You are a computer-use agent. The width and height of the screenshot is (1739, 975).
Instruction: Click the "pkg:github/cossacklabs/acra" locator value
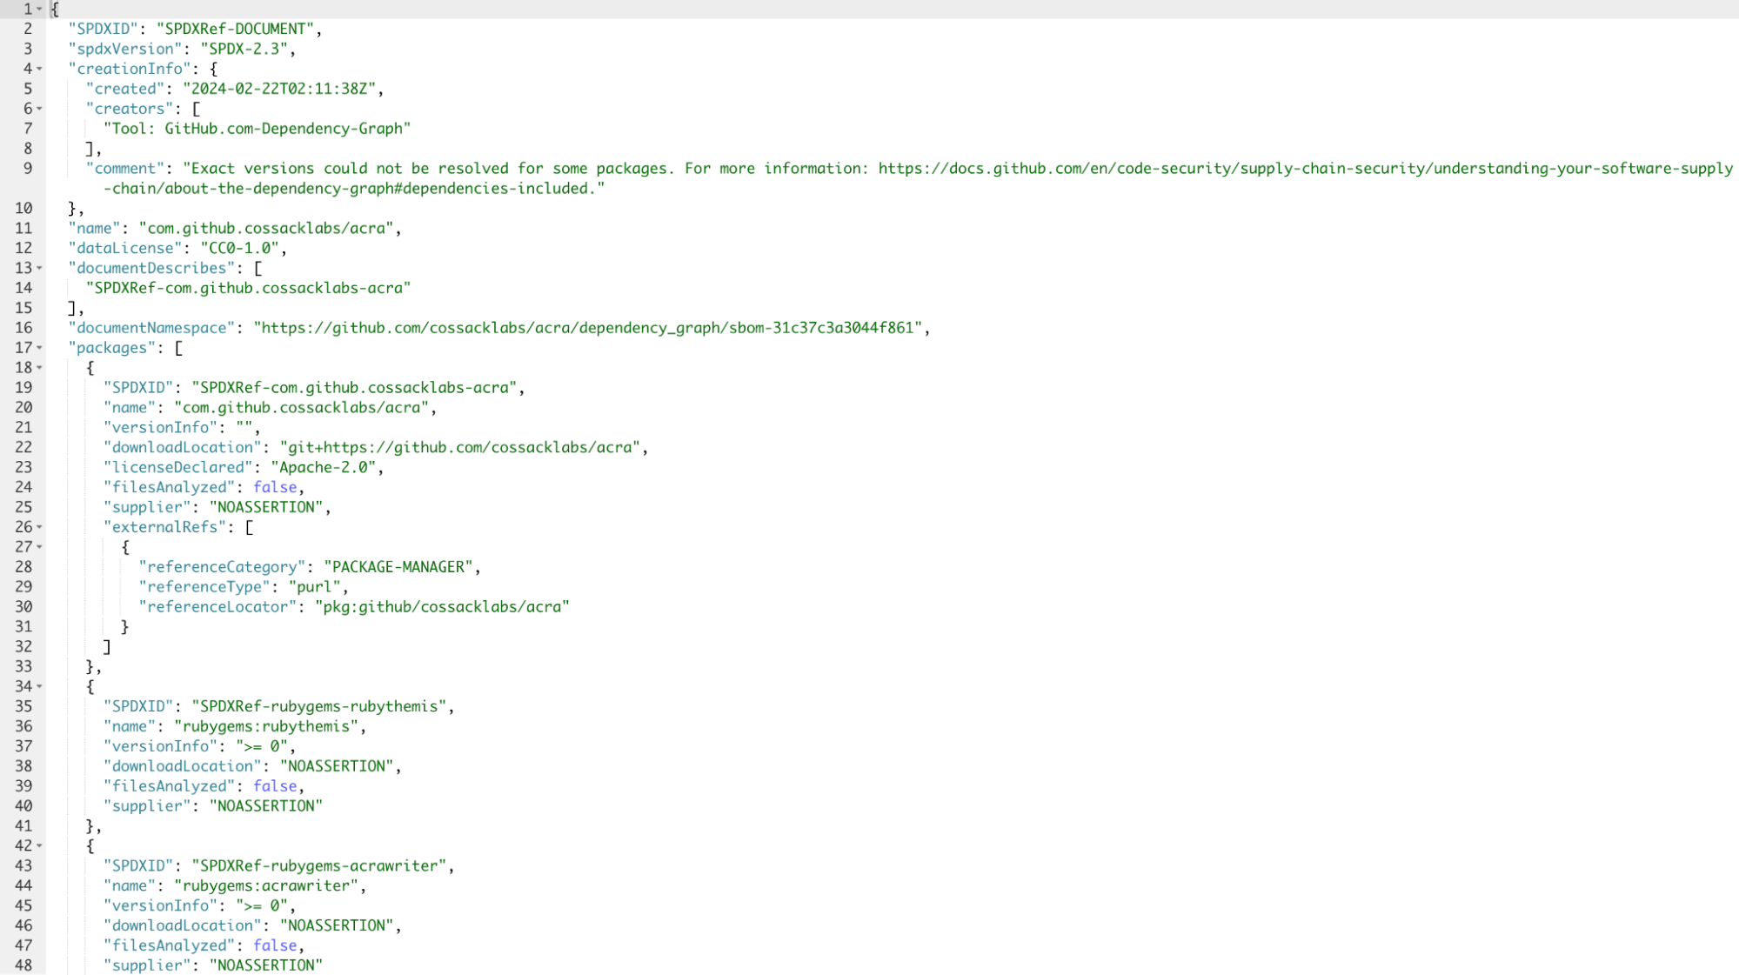pyautogui.click(x=442, y=607)
